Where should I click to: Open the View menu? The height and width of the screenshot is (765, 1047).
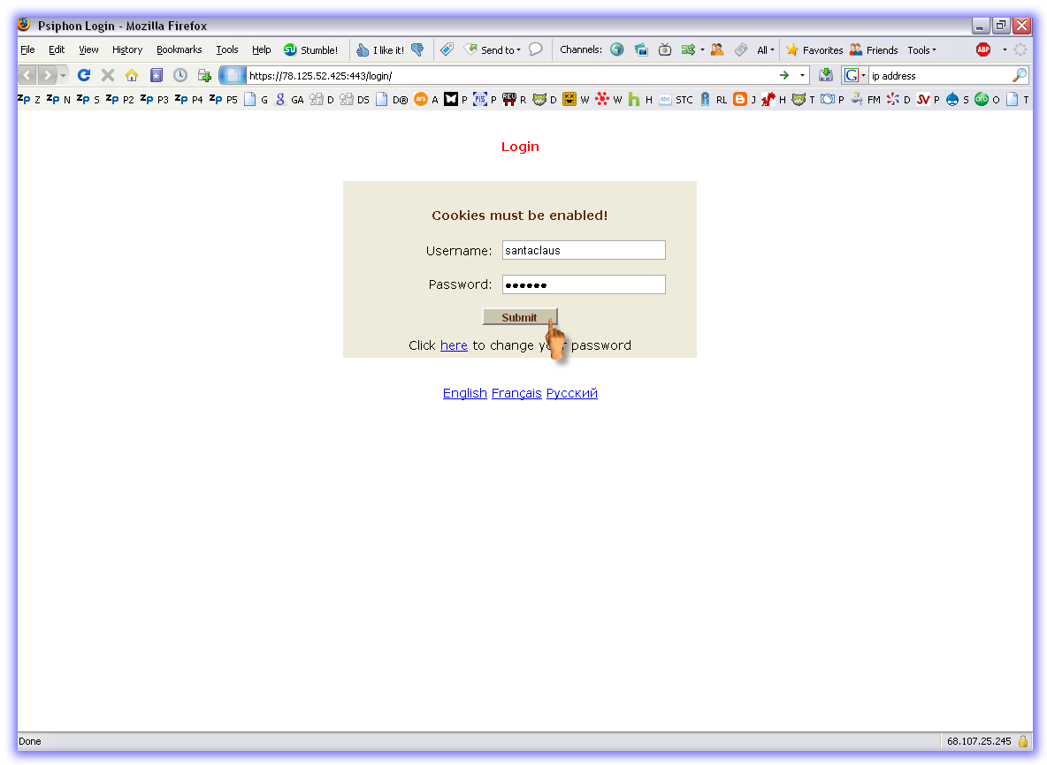click(x=88, y=49)
